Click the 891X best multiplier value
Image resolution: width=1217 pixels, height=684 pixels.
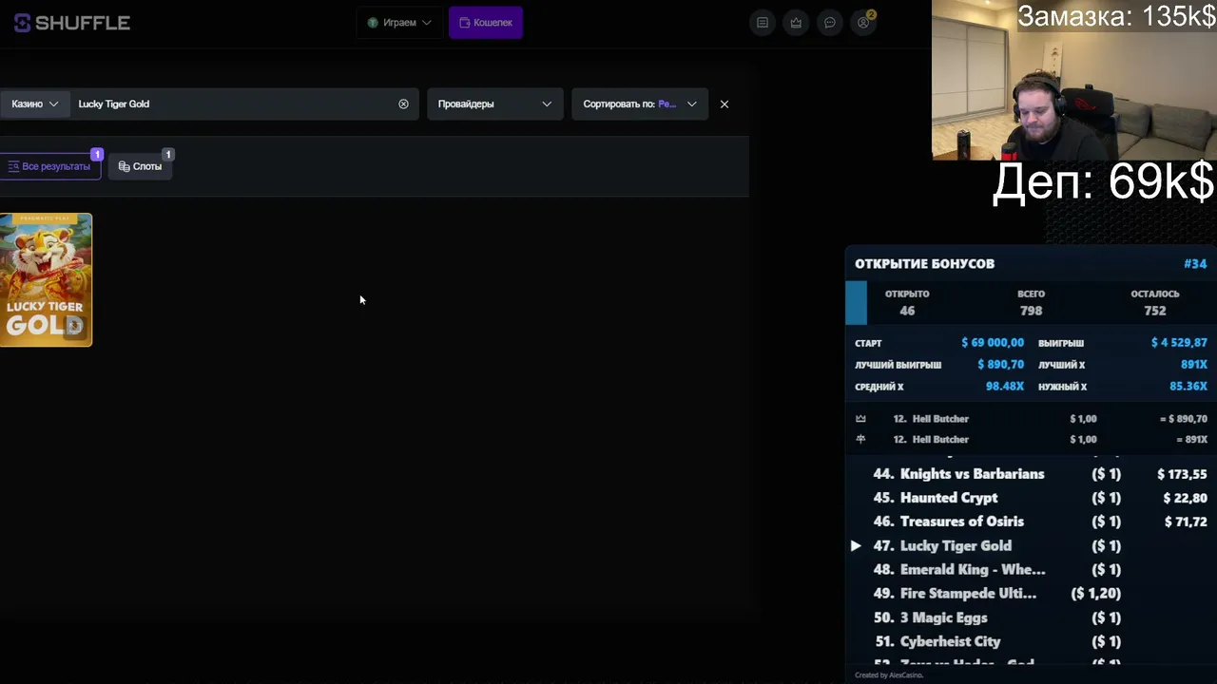tap(1194, 365)
